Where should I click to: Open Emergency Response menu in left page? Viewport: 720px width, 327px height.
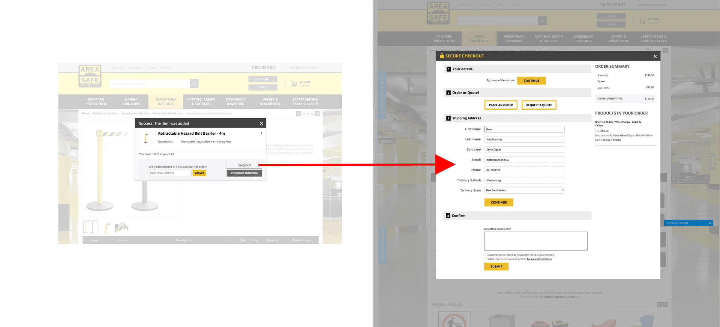tap(235, 102)
